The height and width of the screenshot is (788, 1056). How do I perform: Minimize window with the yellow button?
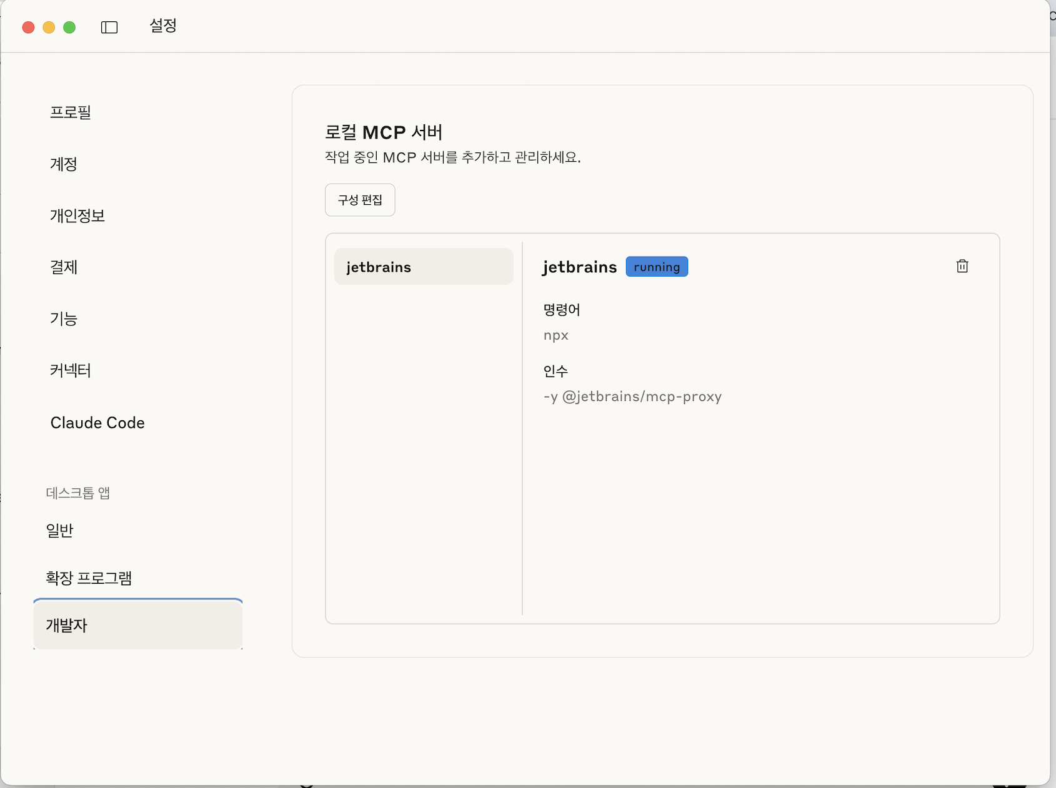click(x=49, y=27)
